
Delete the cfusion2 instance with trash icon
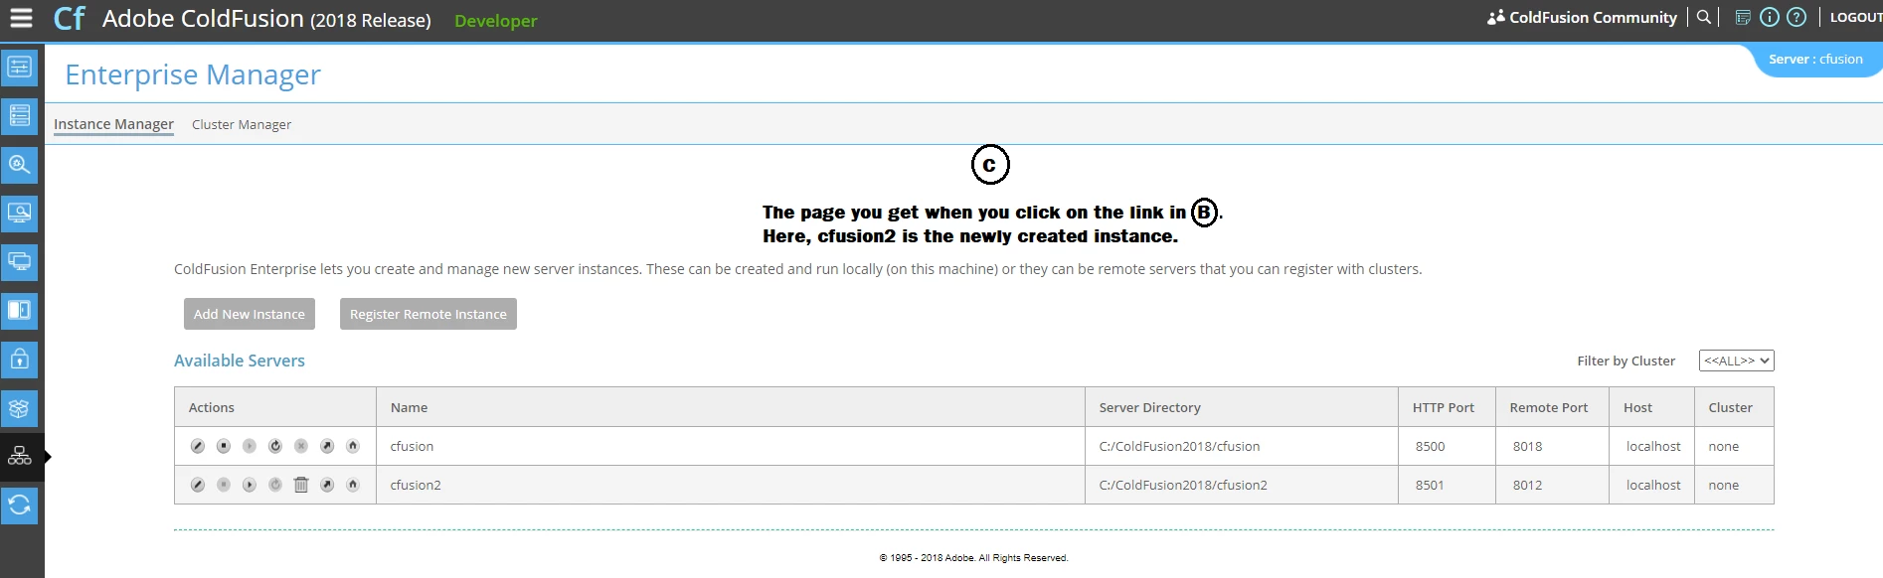[301, 485]
